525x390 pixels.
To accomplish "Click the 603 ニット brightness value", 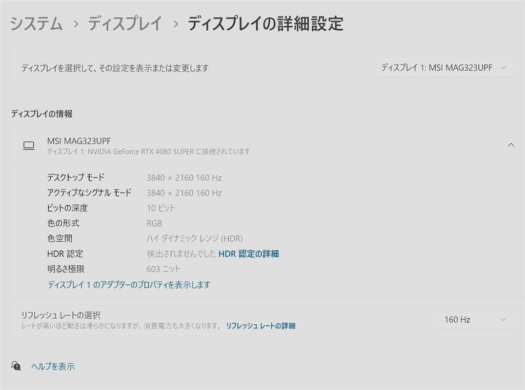I will pos(164,268).
